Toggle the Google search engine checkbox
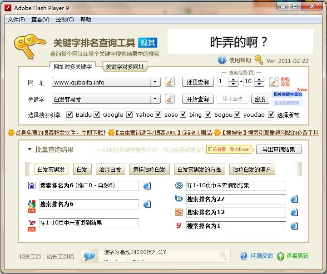Image resolution: width=327 pixels, height=274 pixels. pyautogui.click(x=97, y=115)
